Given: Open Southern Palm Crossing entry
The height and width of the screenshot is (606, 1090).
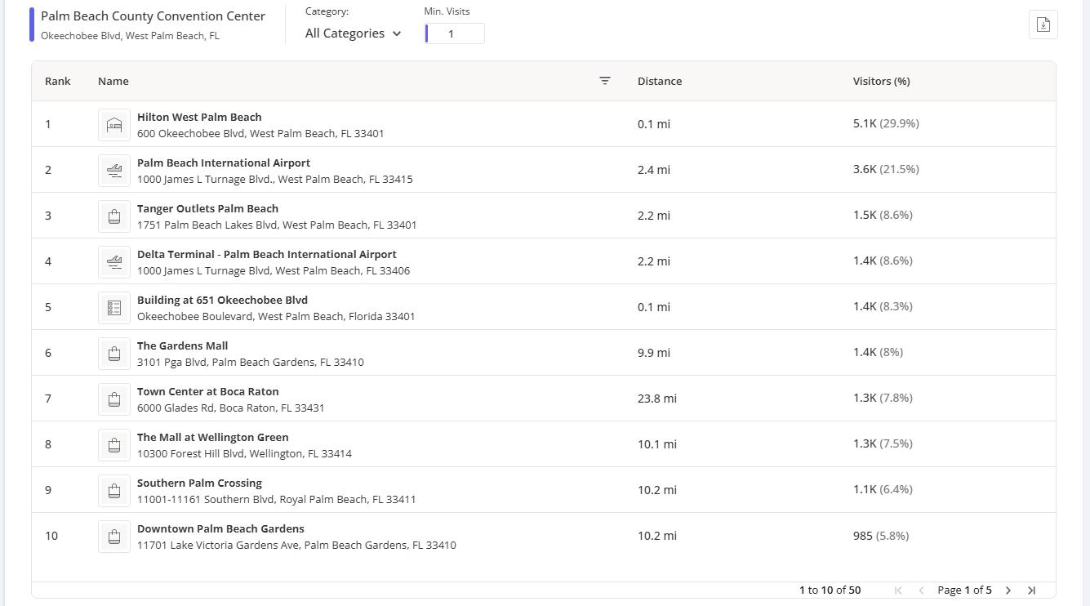Looking at the screenshot, I should click(199, 483).
